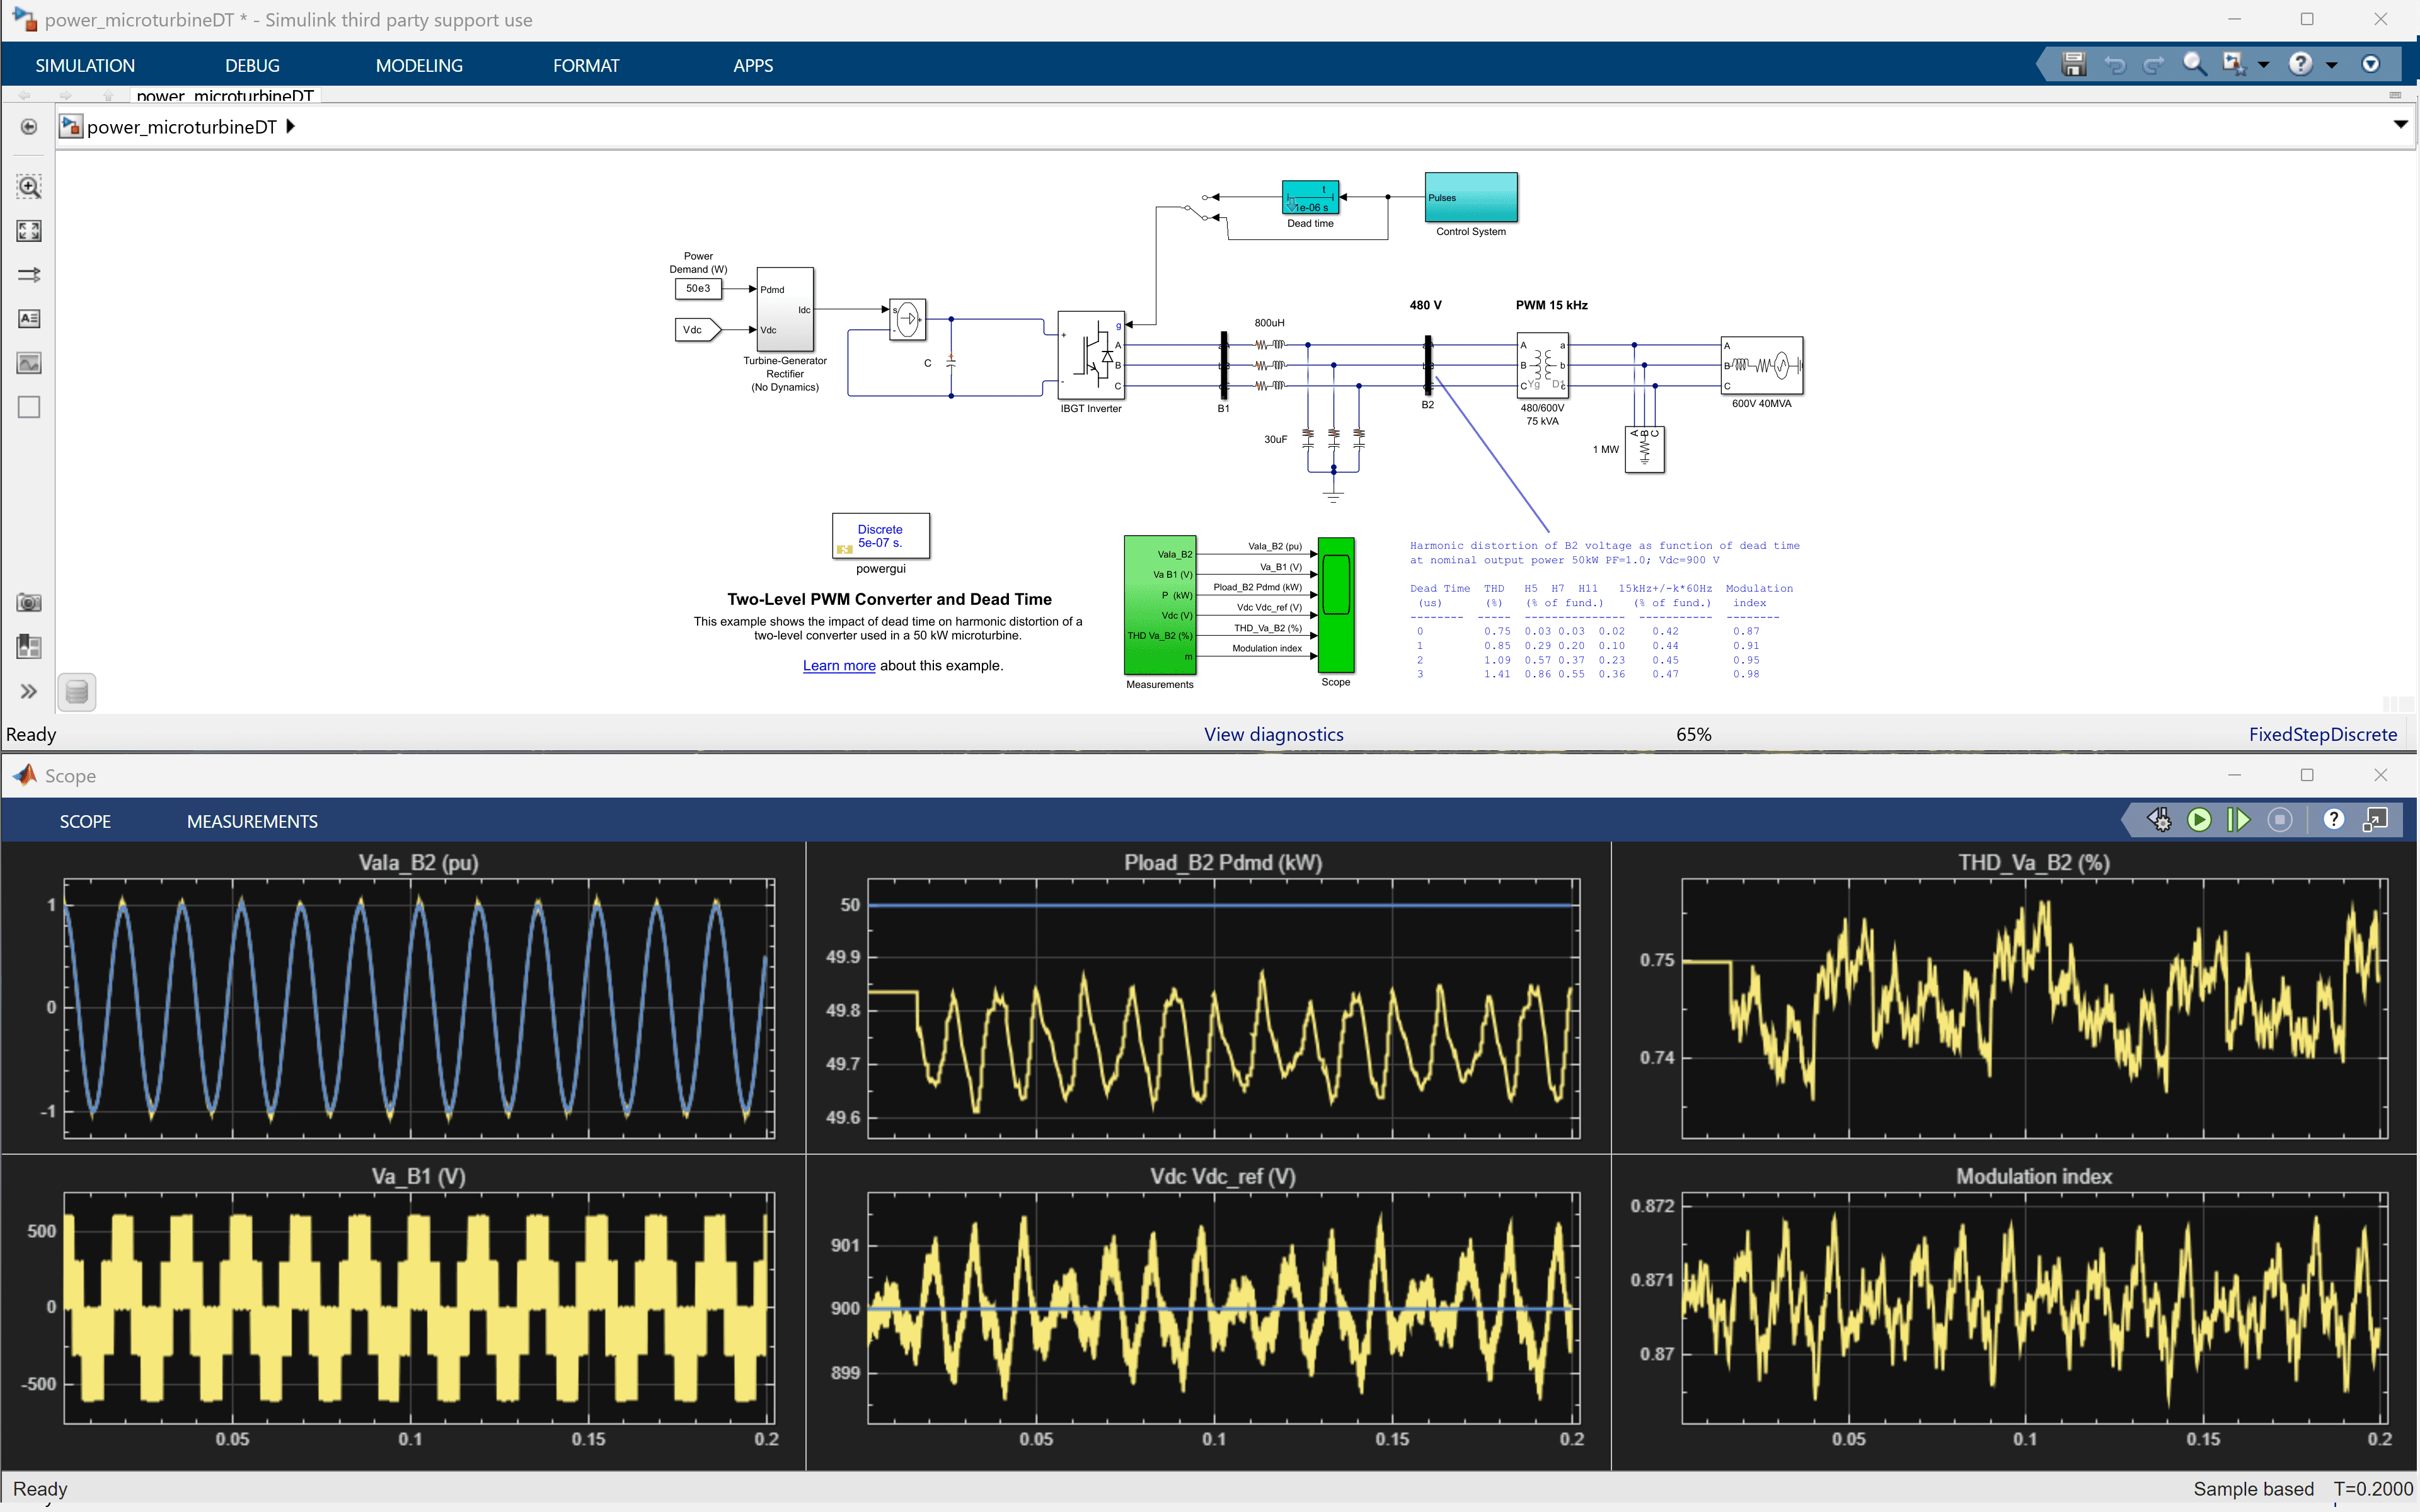The width and height of the screenshot is (2420, 1512).
Task: Click the 65% zoom level indicator
Action: click(1694, 733)
